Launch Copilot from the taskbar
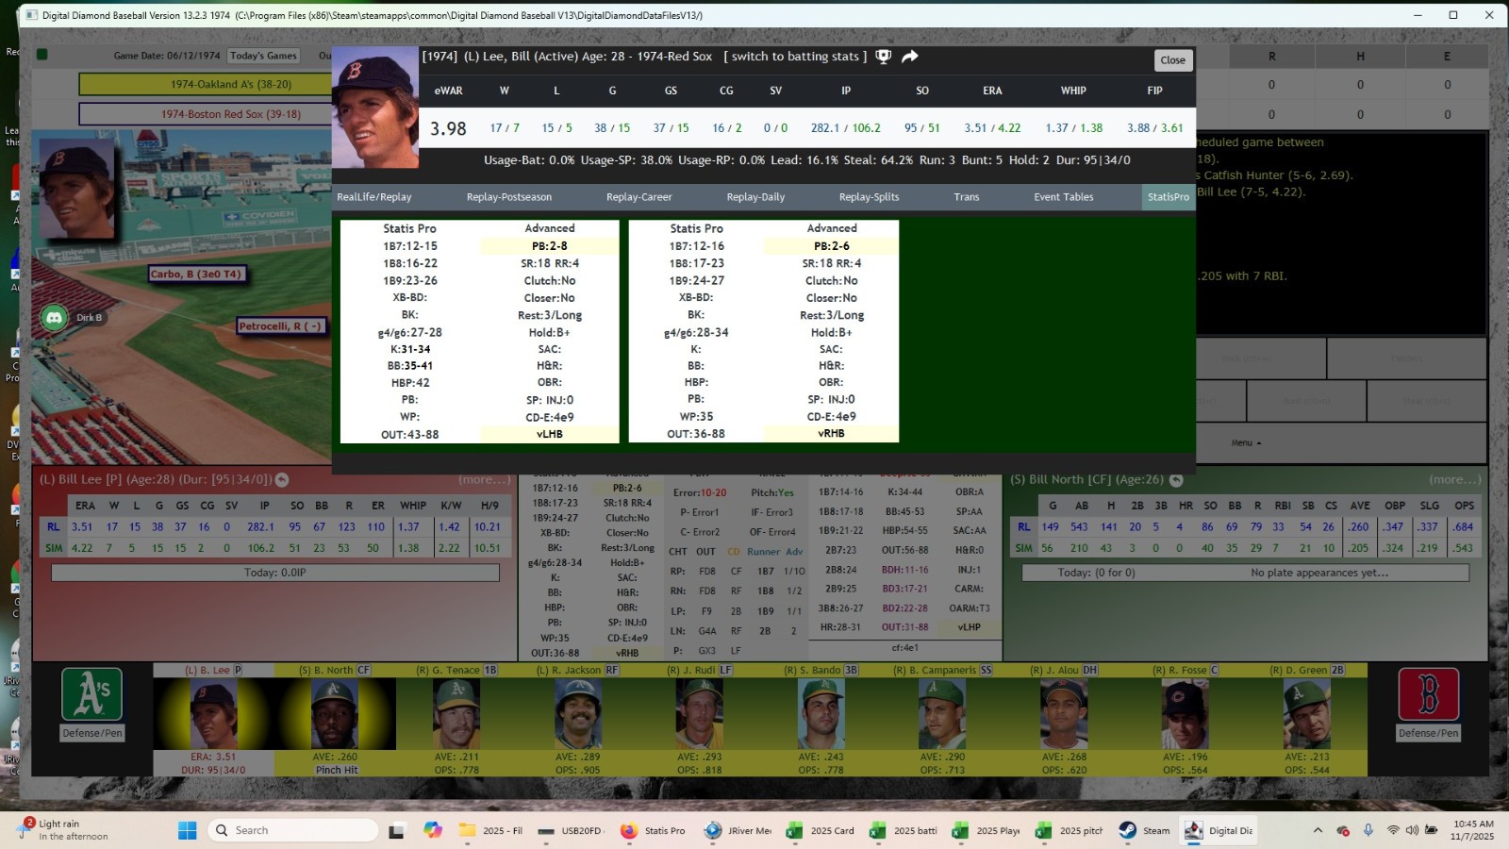1509x849 pixels. click(433, 830)
